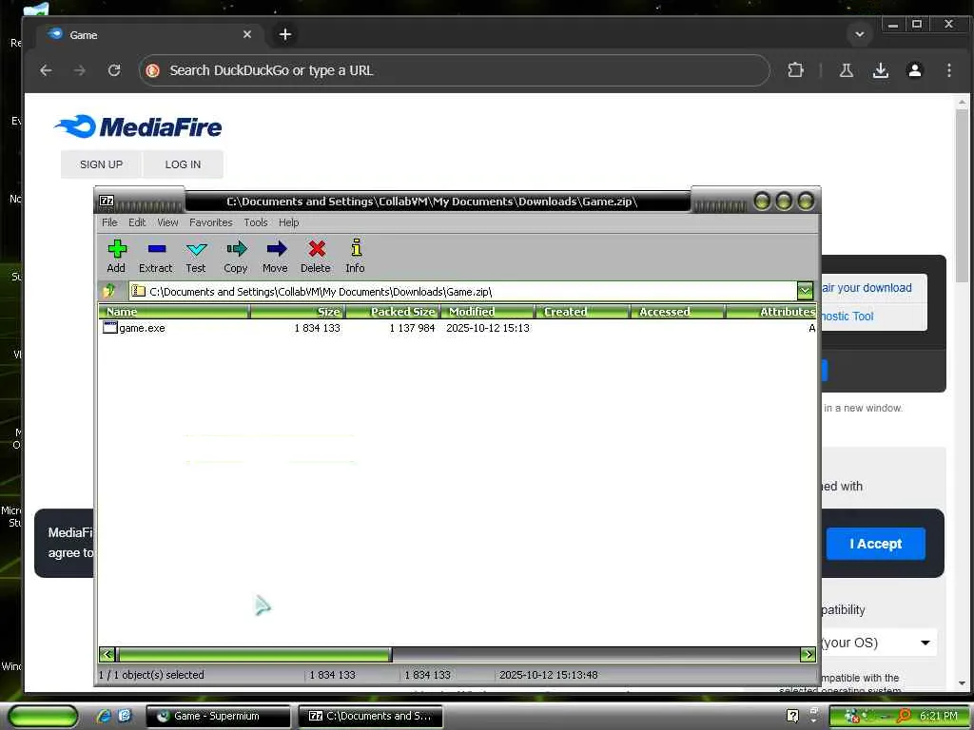Reload the browser page
Screen dimensions: 974x730
coord(114,70)
